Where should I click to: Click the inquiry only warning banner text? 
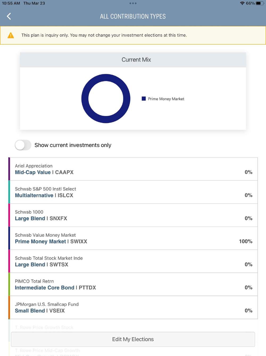pyautogui.click(x=104, y=35)
